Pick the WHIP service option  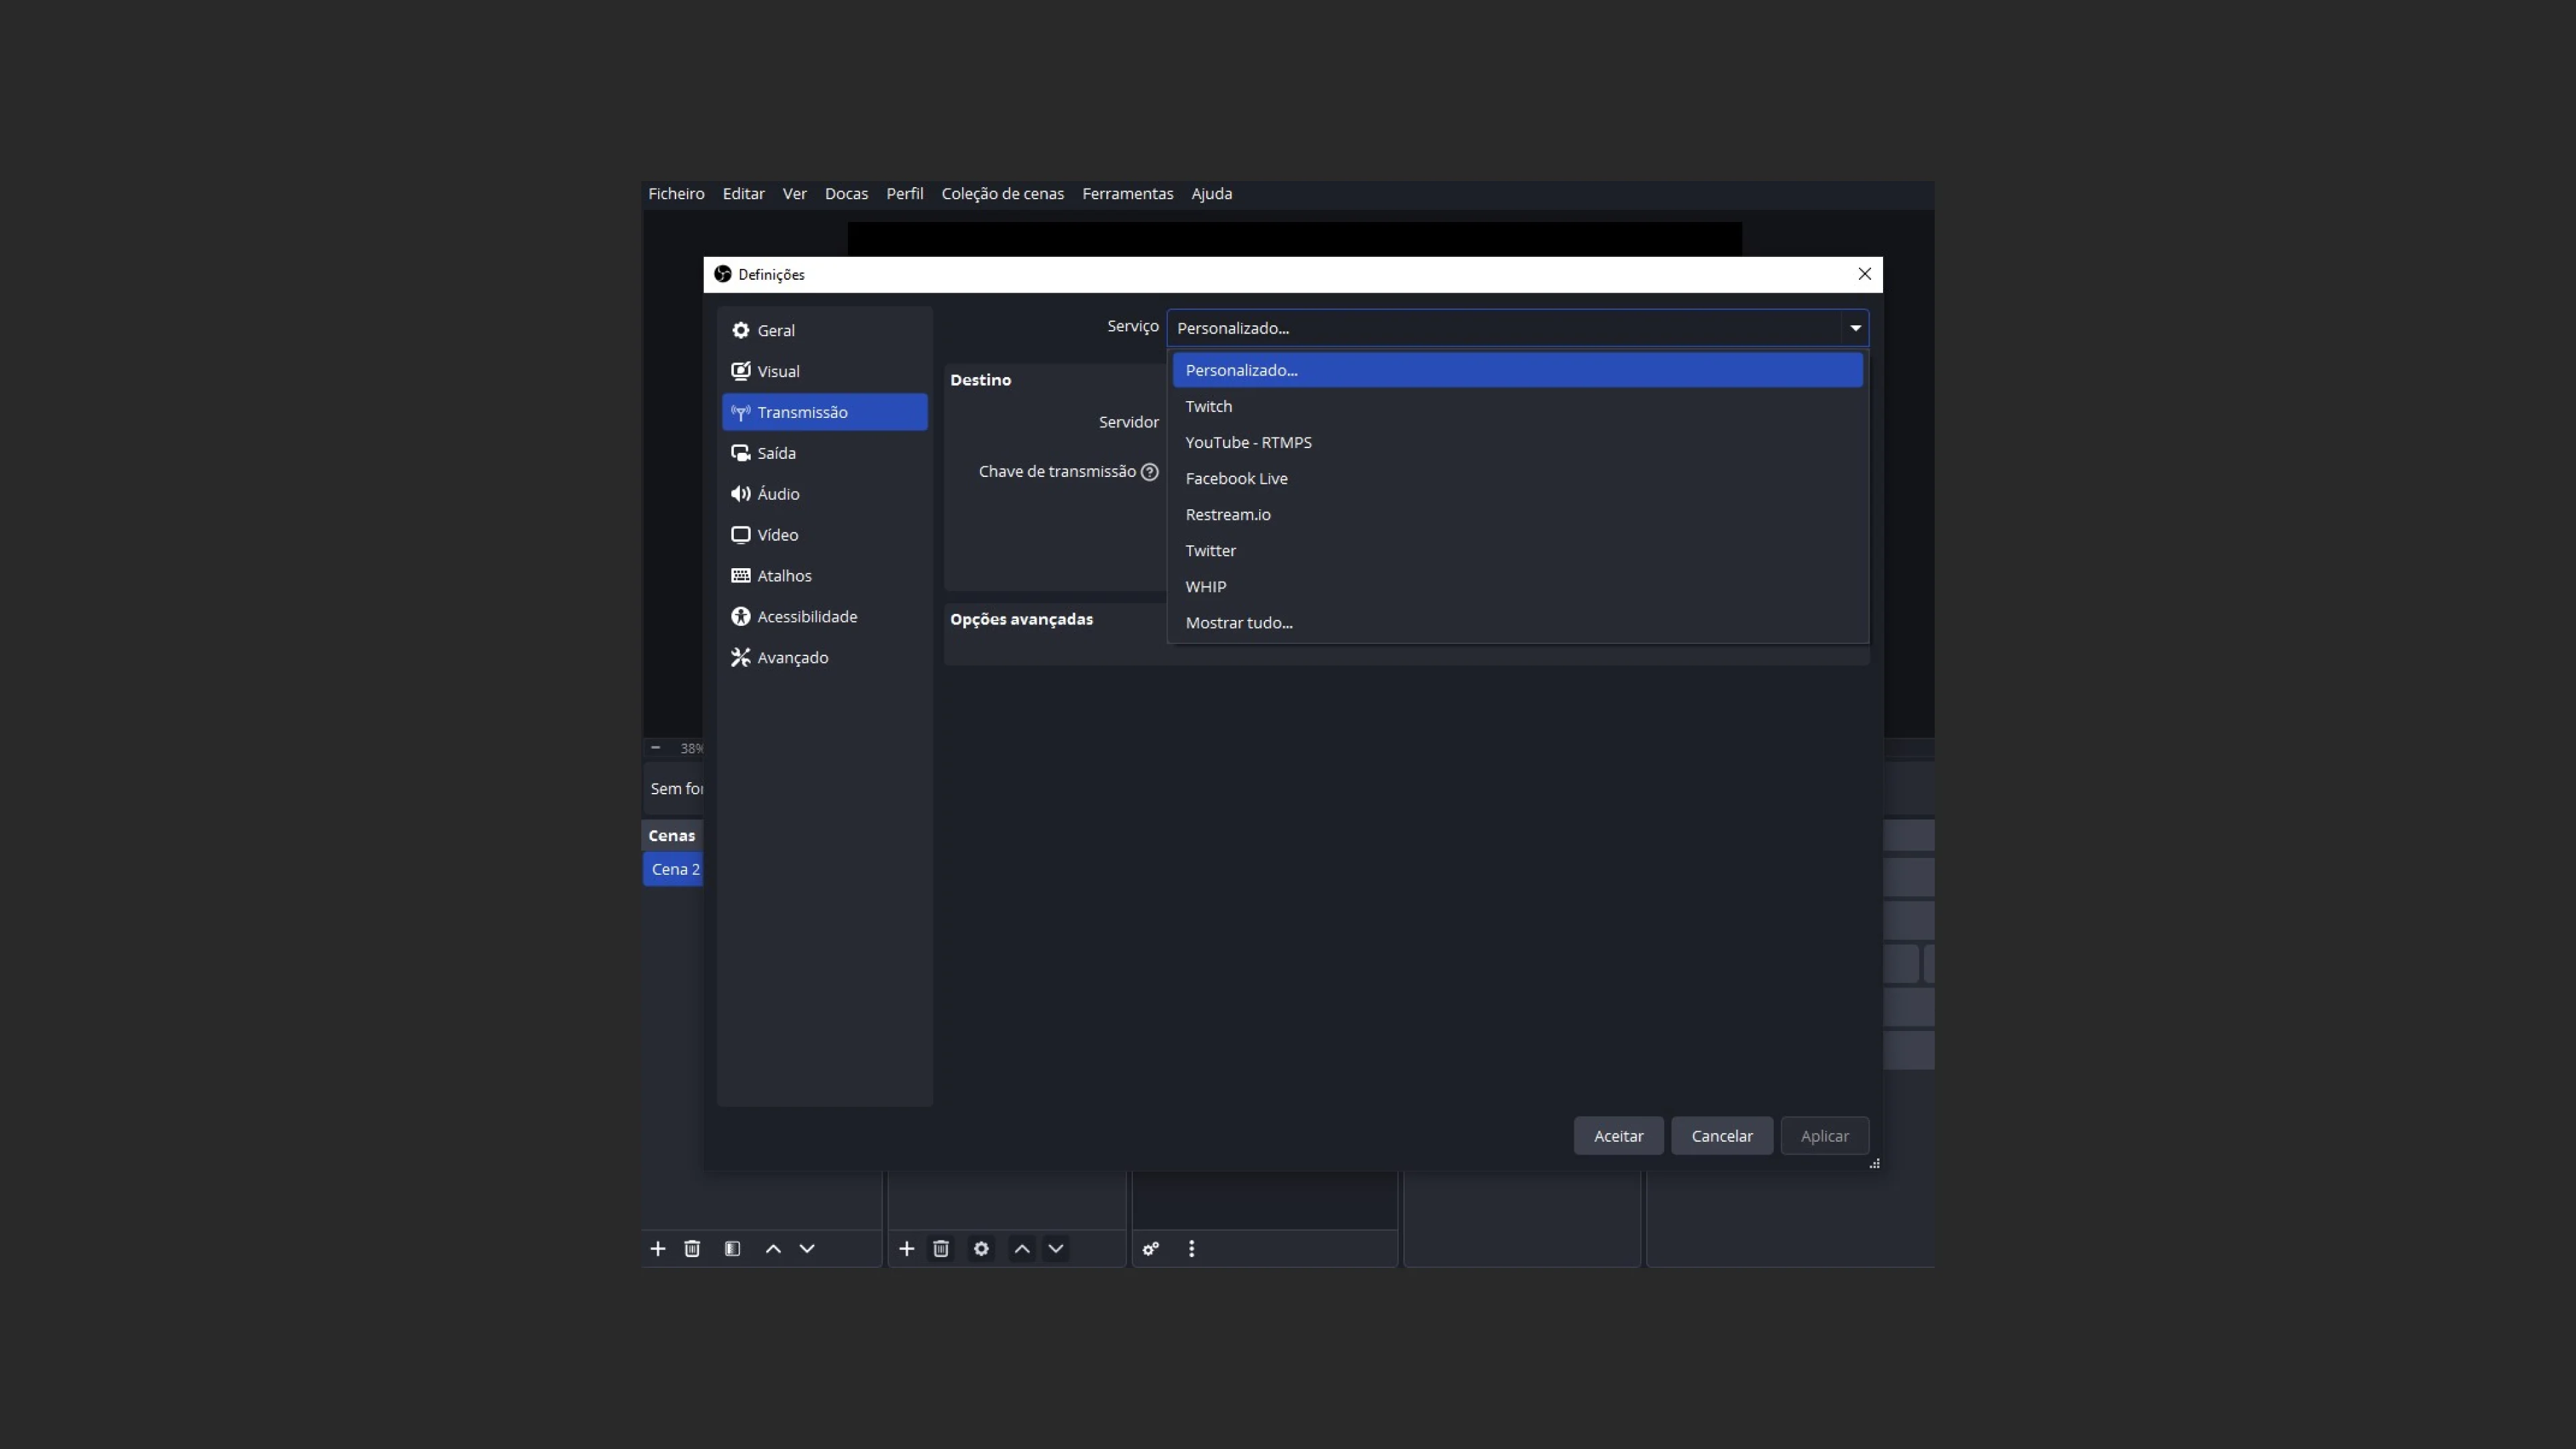1517,586
